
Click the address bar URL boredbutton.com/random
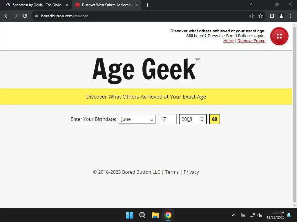click(65, 16)
